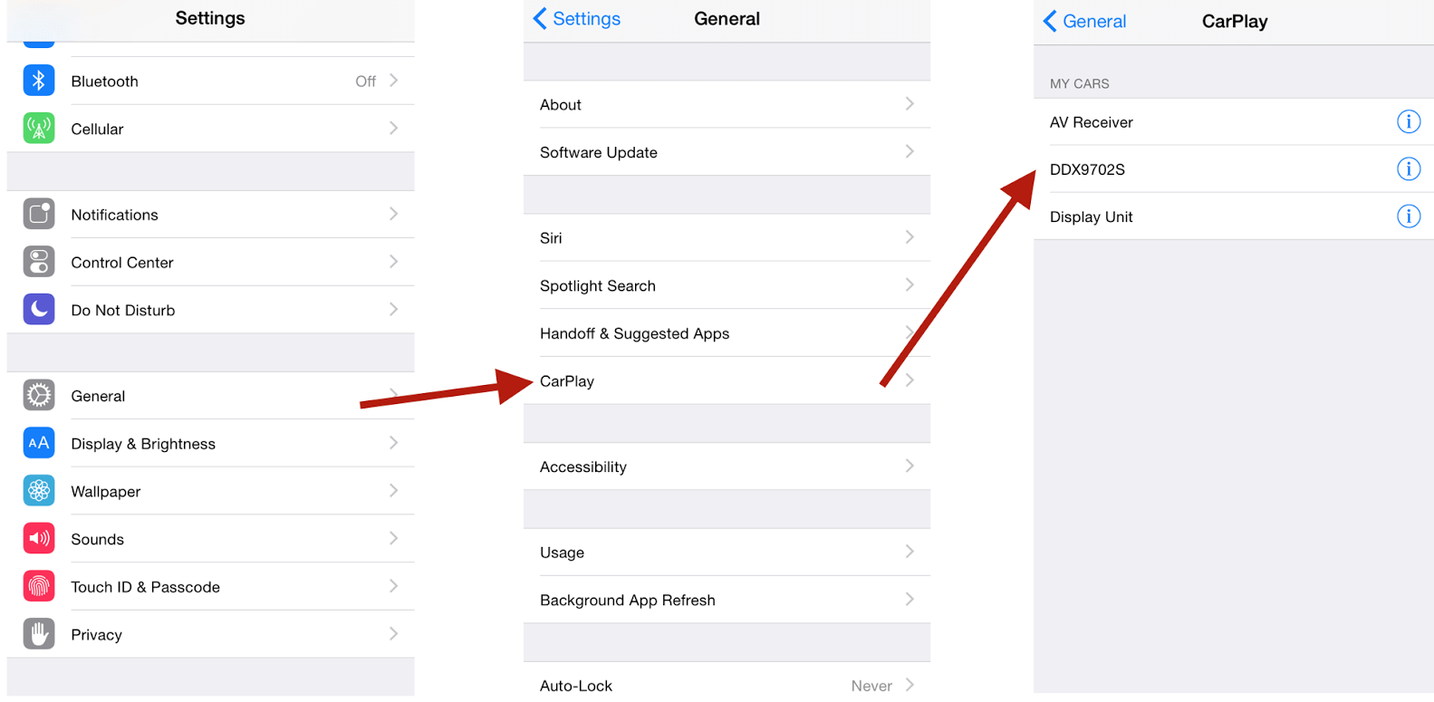
Task: Open CarPlay in General list
Action: (727, 380)
